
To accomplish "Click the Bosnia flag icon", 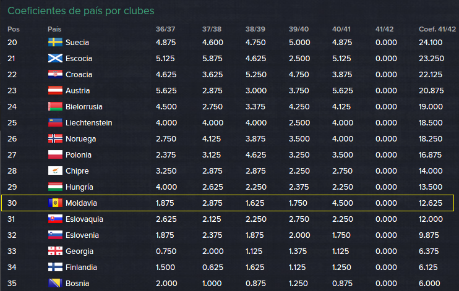I will pos(55,283).
